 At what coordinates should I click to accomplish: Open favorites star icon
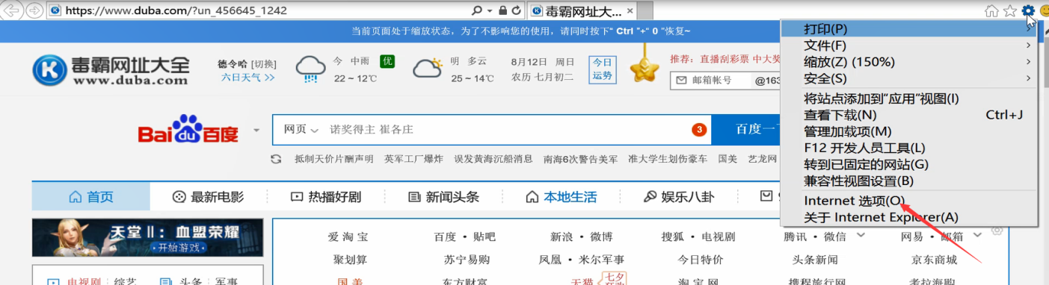pyautogui.click(x=1009, y=10)
